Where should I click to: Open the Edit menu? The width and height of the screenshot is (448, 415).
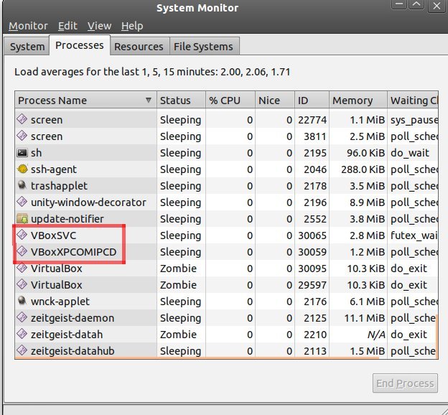point(67,26)
